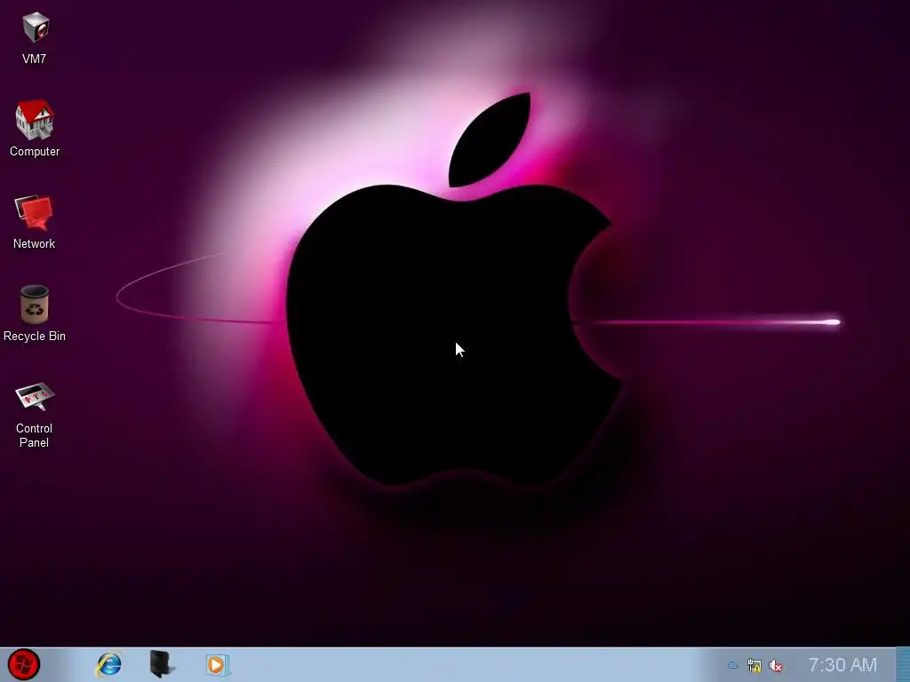Open the black folder taskbar shortcut

162,664
